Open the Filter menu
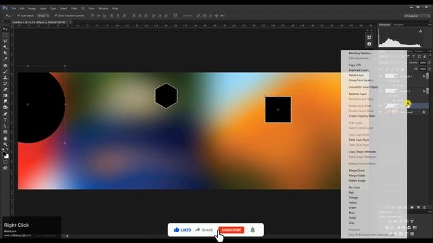Viewport: 433px width, 243px height. pyautogui.click(x=74, y=9)
